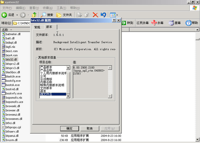Click the green Go (转到) arrow button

click(124, 23)
